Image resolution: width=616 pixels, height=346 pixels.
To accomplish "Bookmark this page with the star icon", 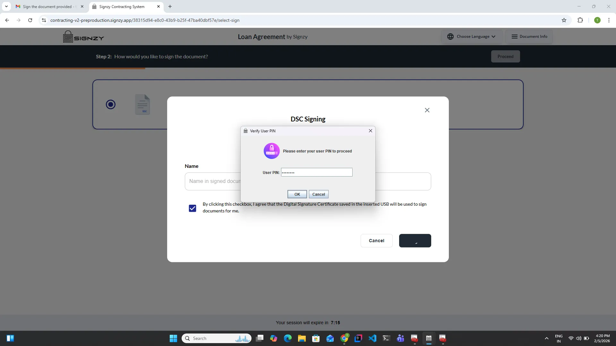I will coord(564,20).
